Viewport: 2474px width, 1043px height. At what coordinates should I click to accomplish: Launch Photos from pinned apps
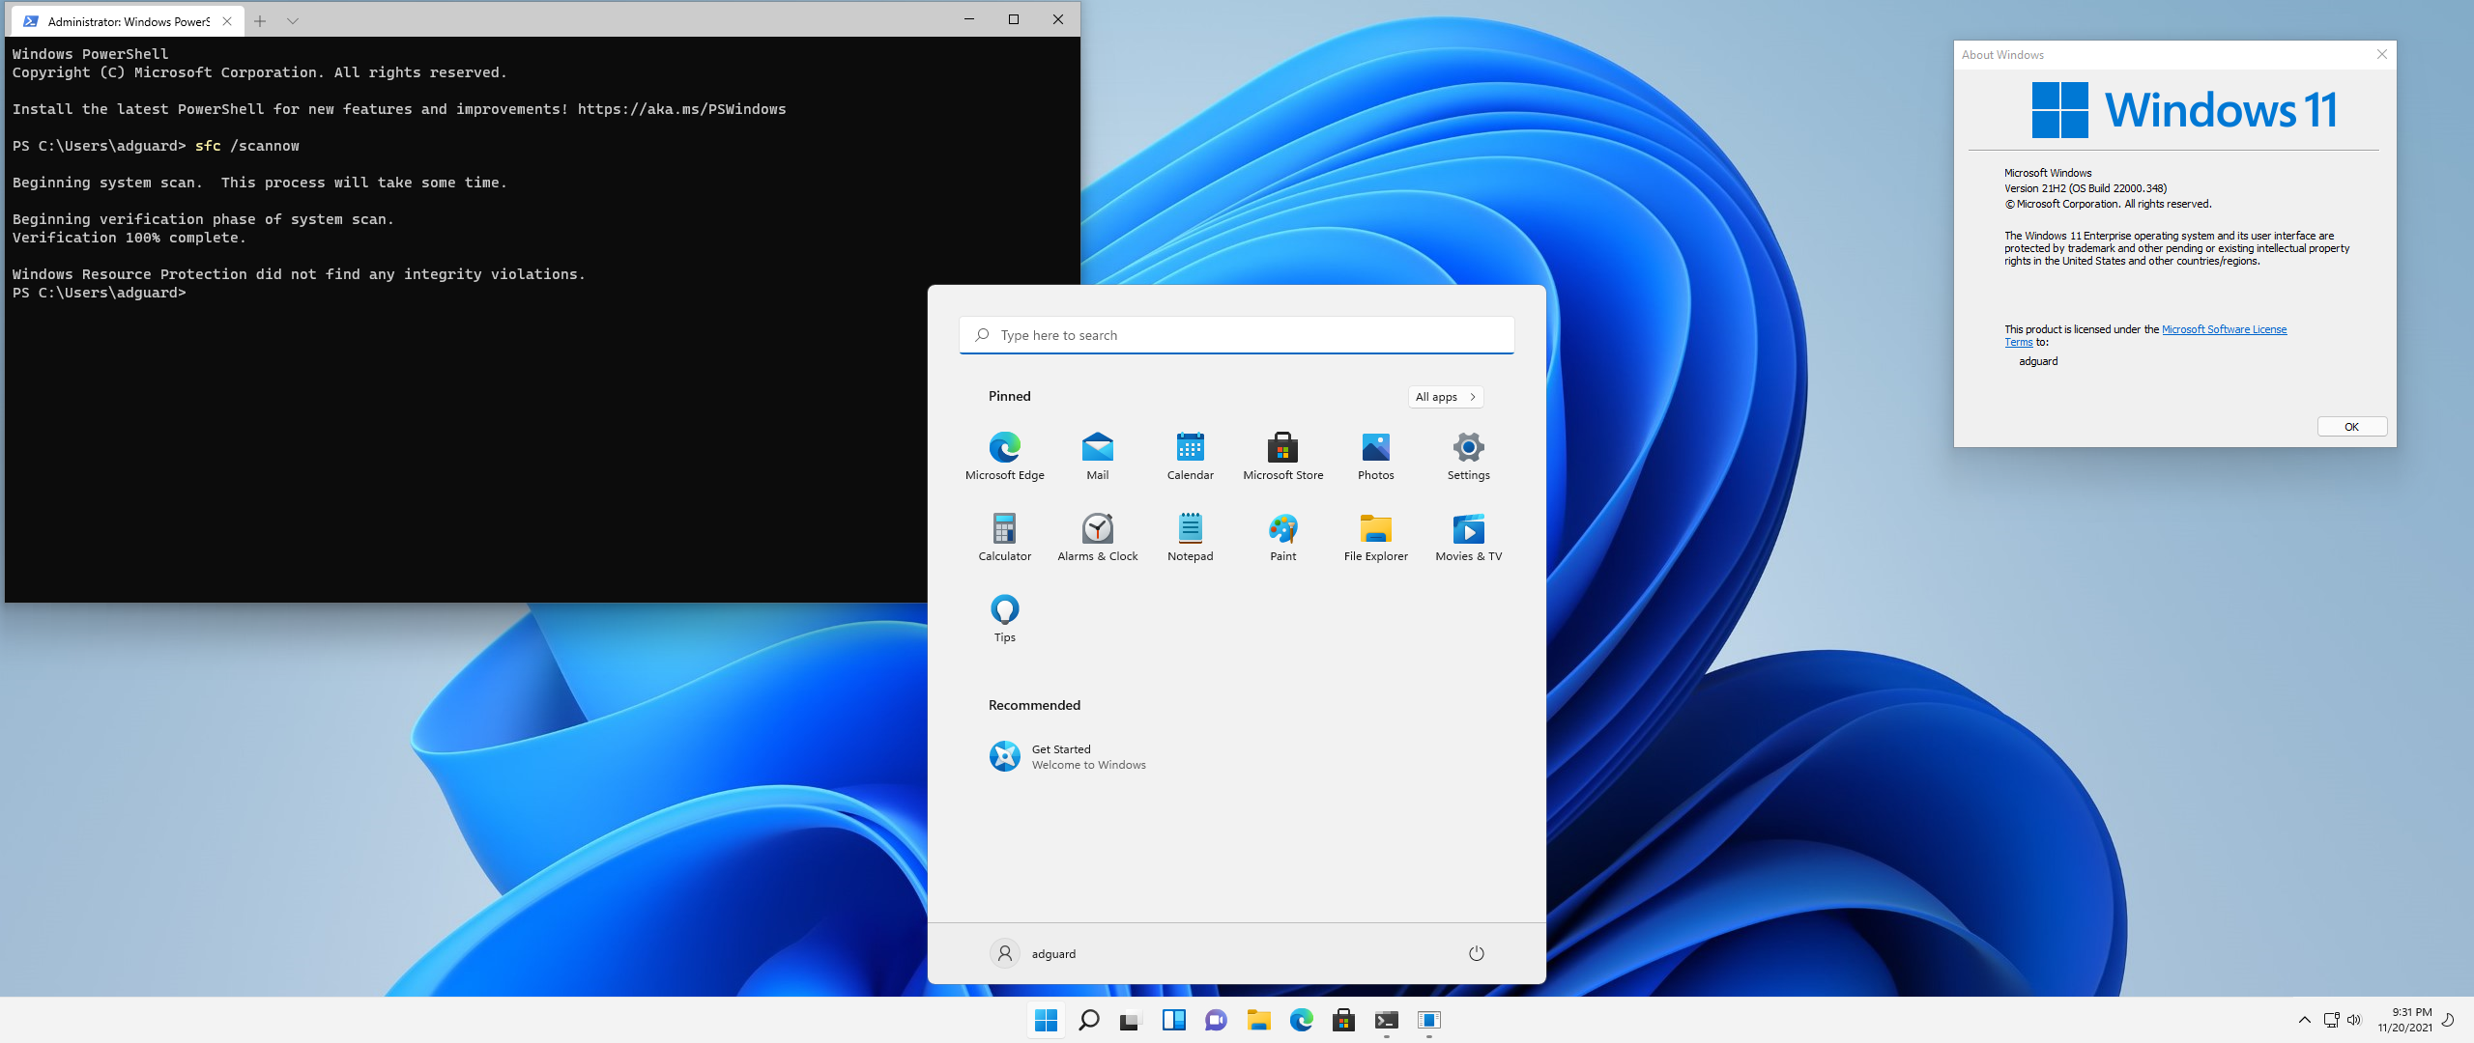(x=1375, y=455)
